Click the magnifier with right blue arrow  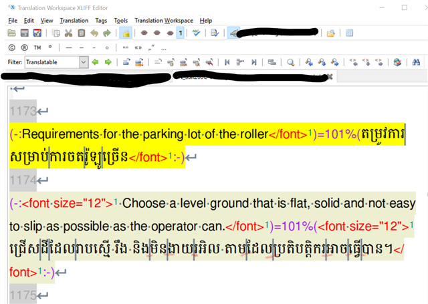tap(335, 62)
